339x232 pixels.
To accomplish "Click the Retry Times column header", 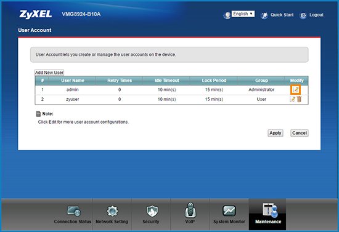I will 120,81.
